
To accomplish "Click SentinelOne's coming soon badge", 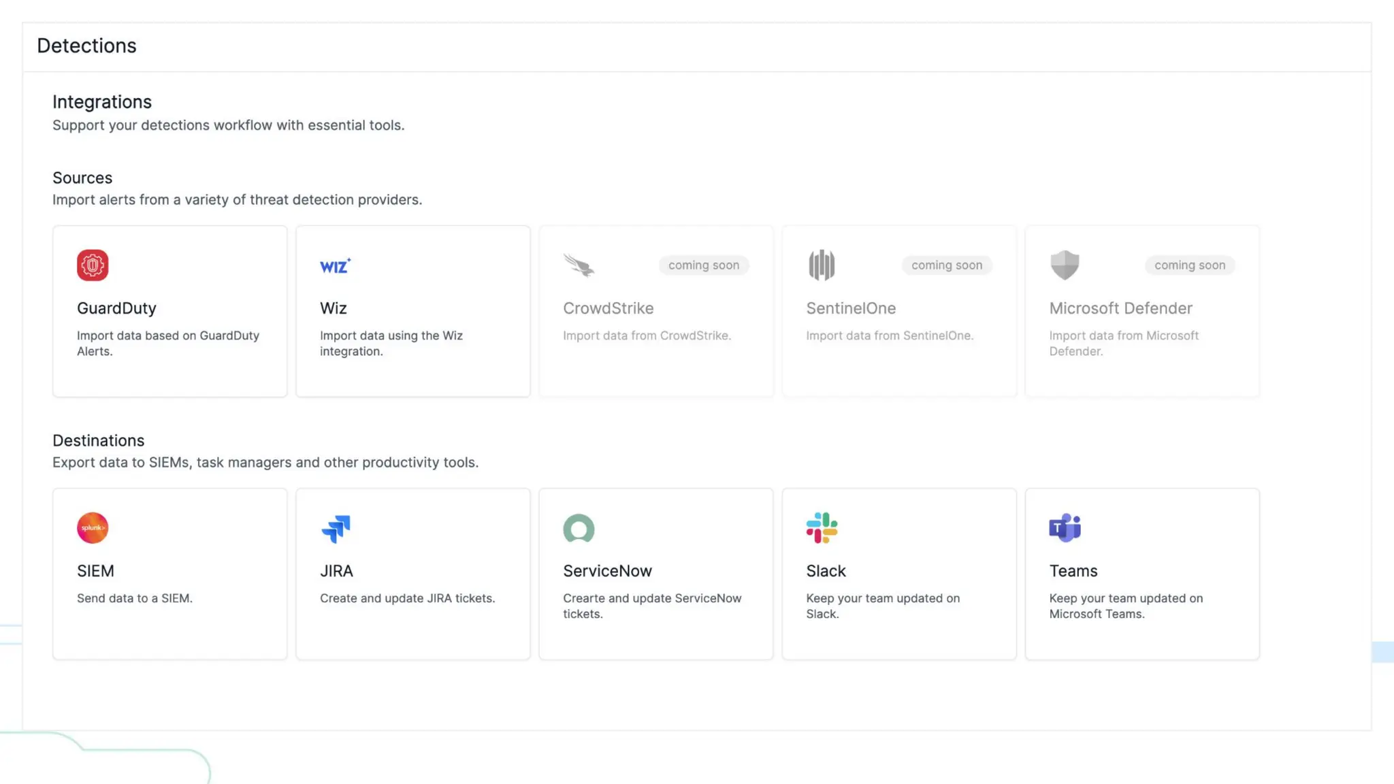I will pos(946,265).
